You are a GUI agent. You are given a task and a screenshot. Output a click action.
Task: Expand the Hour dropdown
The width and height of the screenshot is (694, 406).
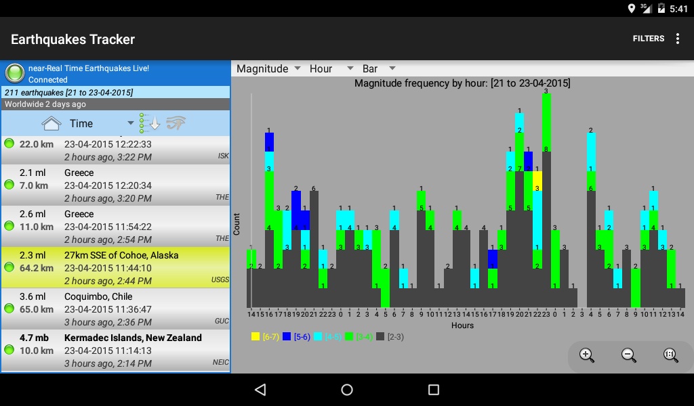pyautogui.click(x=331, y=68)
